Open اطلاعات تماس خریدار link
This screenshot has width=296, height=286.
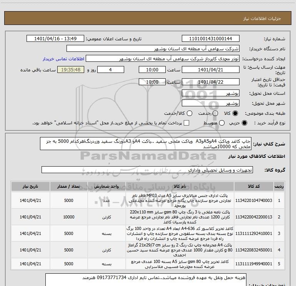click(63, 59)
